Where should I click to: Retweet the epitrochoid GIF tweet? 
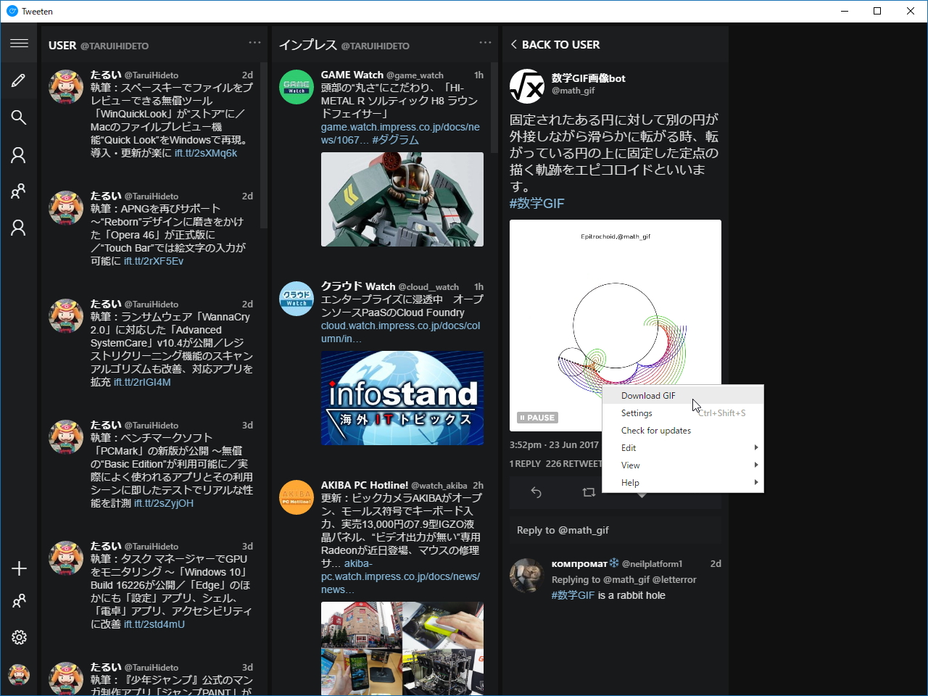point(589,492)
